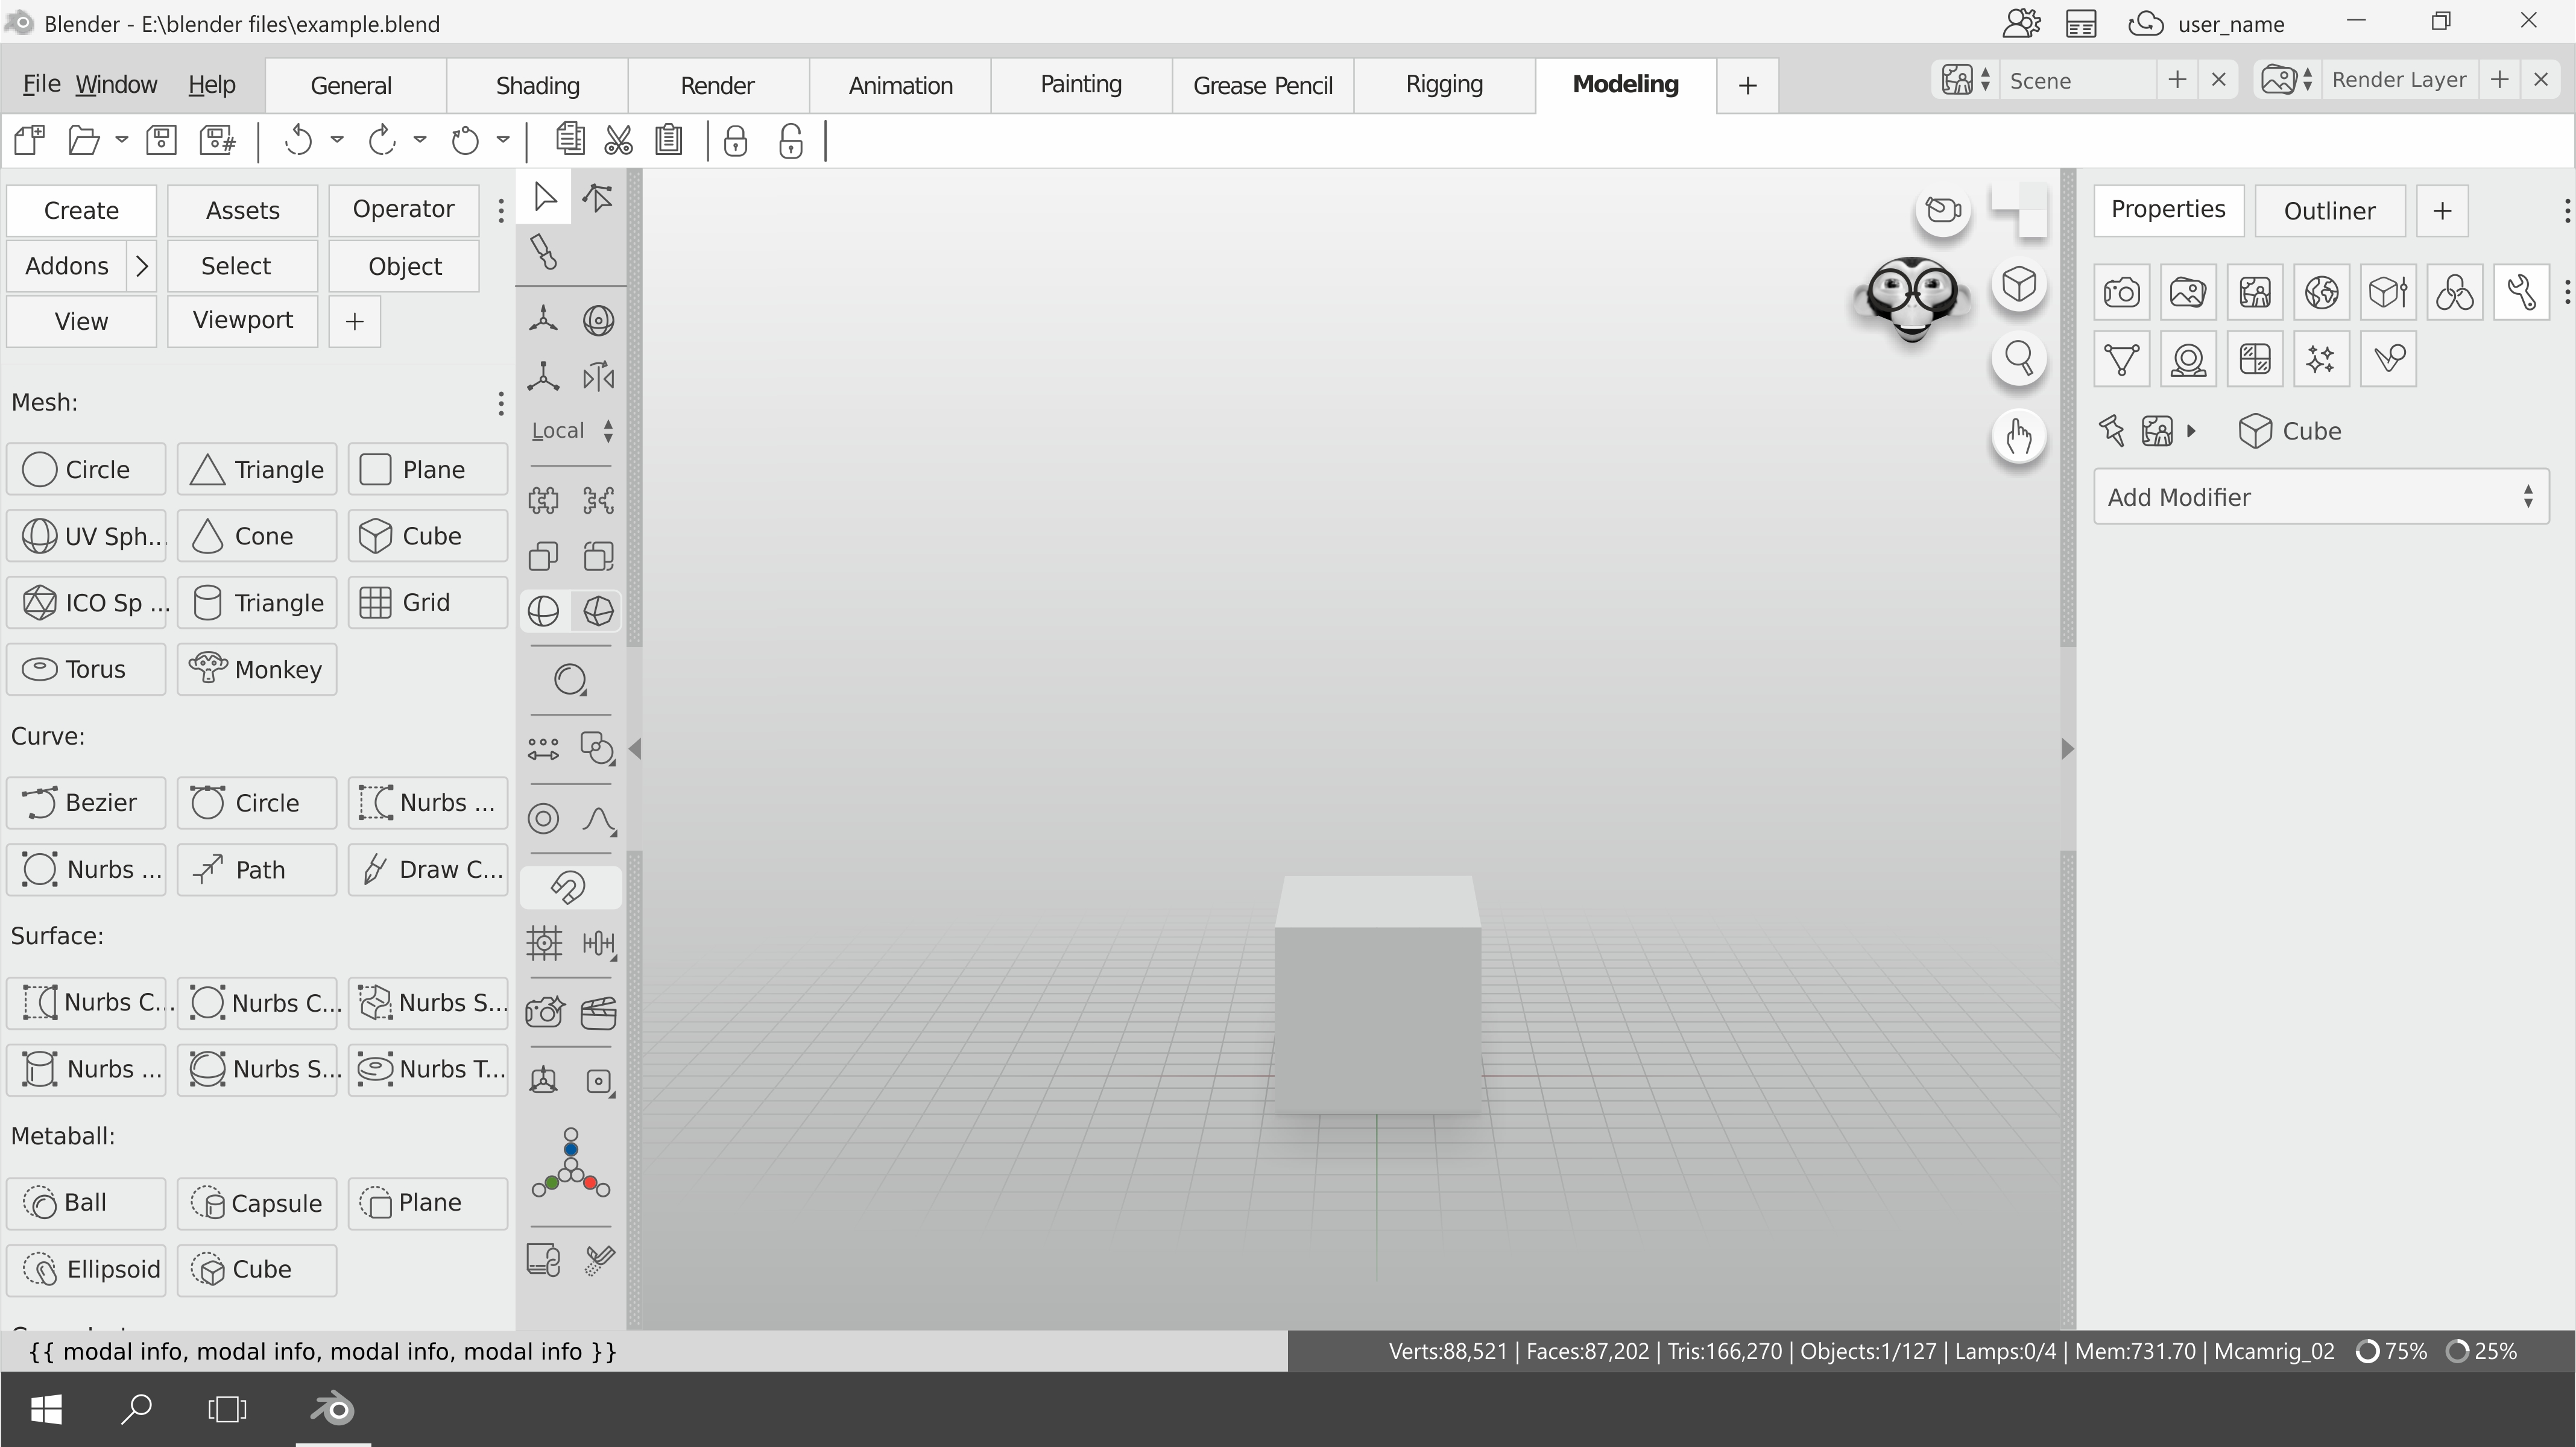
Task: Expand the undo history dropdown arrow
Action: coord(337,140)
